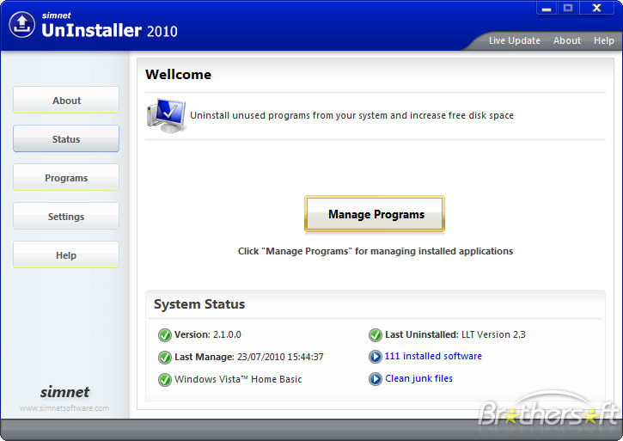This screenshot has height=441, width=623.
Task: Click the Version: 2.1.0.0 text
Action: click(207, 334)
